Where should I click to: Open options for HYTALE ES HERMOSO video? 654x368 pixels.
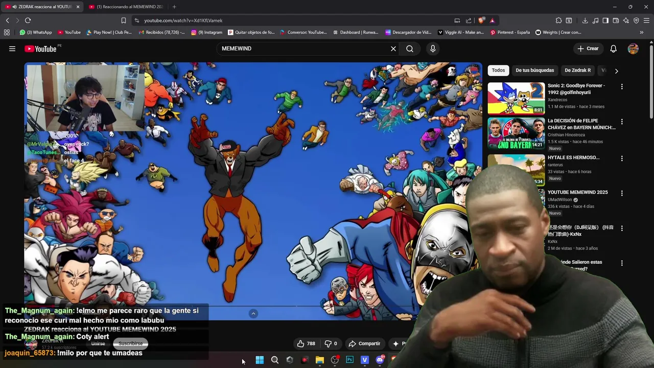622,158
